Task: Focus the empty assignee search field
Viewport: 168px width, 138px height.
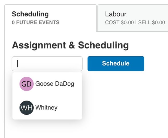Action: [47, 64]
